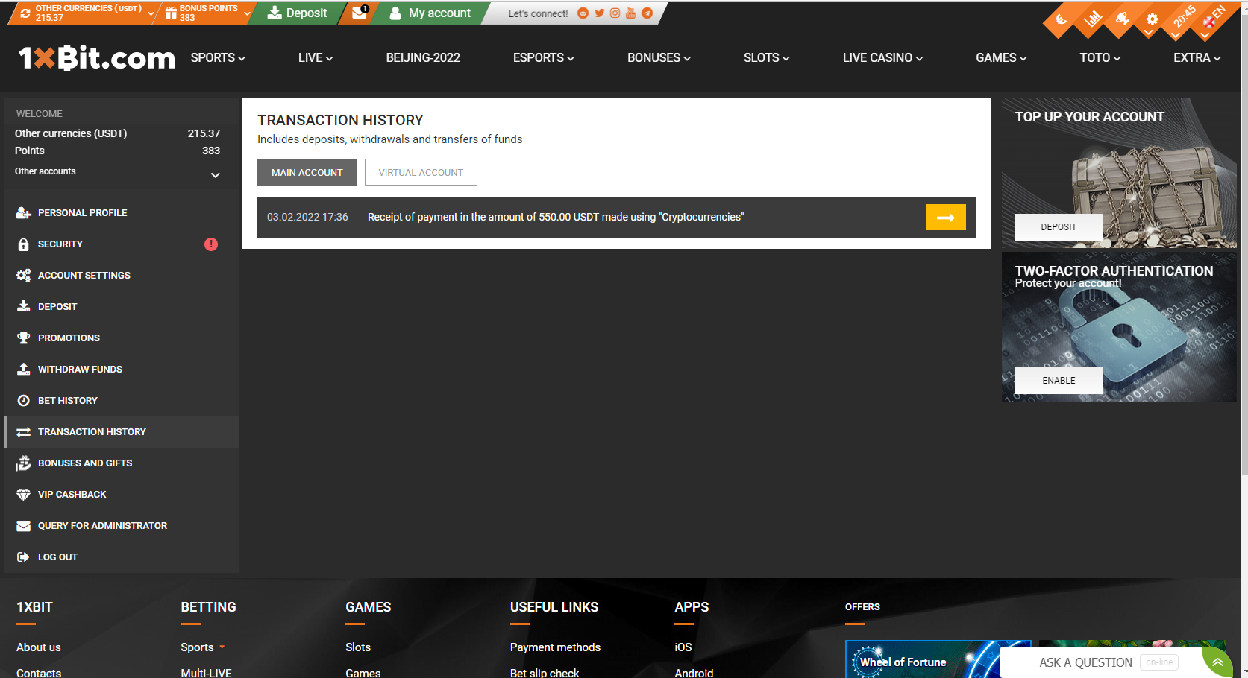Expand the chat widget with double-chevron icon
1248x678 pixels.
click(1217, 662)
